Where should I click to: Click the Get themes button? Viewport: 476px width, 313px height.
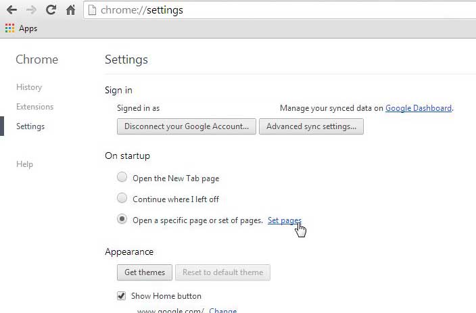[x=145, y=272]
